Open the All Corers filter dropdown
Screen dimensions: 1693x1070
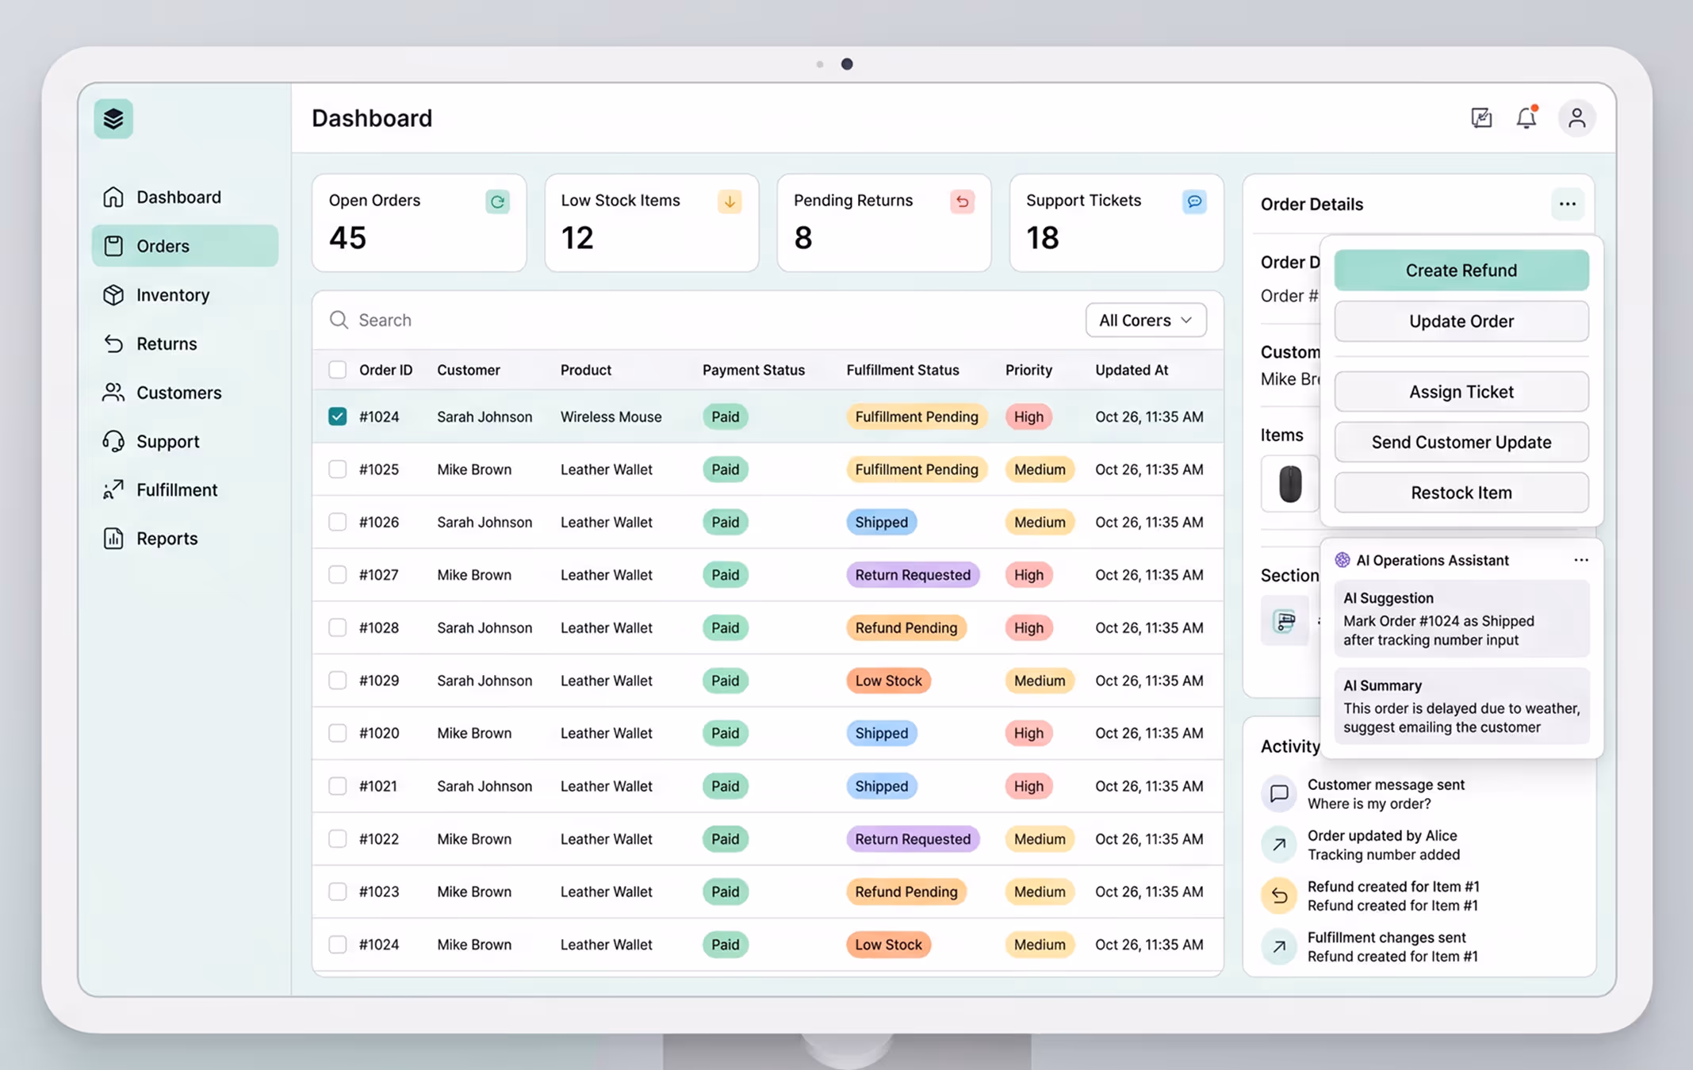[x=1146, y=320]
